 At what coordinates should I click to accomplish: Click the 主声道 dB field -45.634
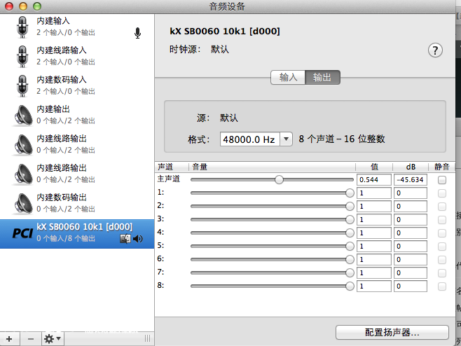tap(410, 179)
